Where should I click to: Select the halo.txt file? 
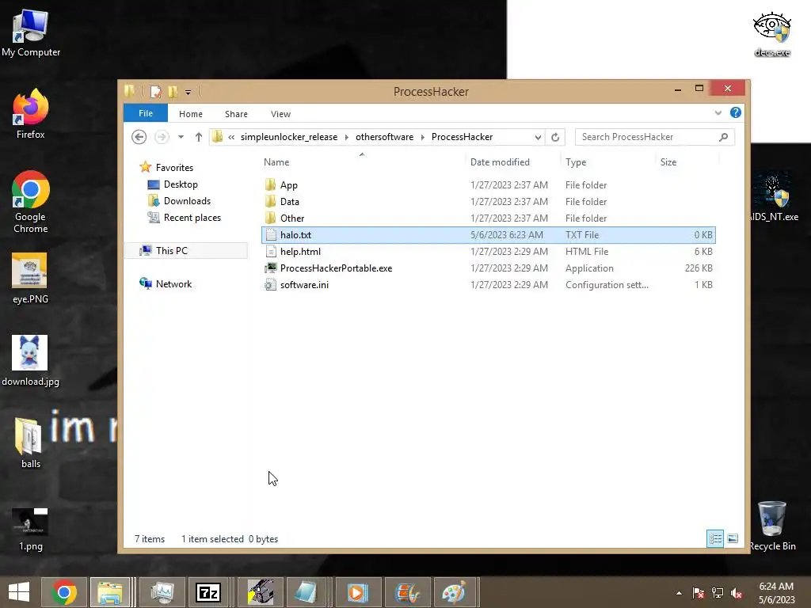[x=488, y=235]
